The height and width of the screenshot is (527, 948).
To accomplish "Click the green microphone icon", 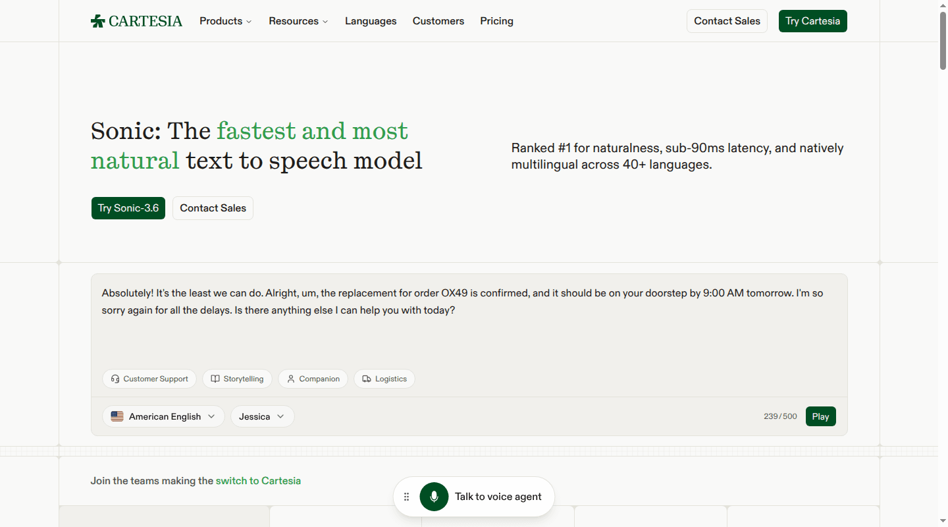I will point(434,497).
